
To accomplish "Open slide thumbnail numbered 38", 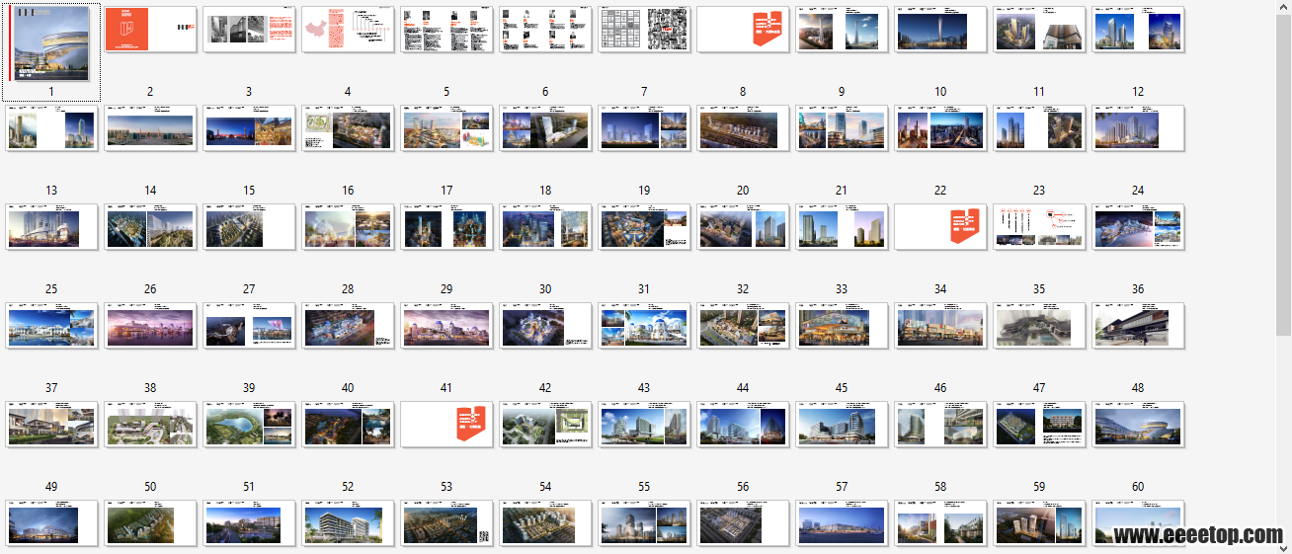I will 150,326.
